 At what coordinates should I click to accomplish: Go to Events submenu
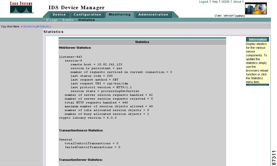tap(68, 20)
